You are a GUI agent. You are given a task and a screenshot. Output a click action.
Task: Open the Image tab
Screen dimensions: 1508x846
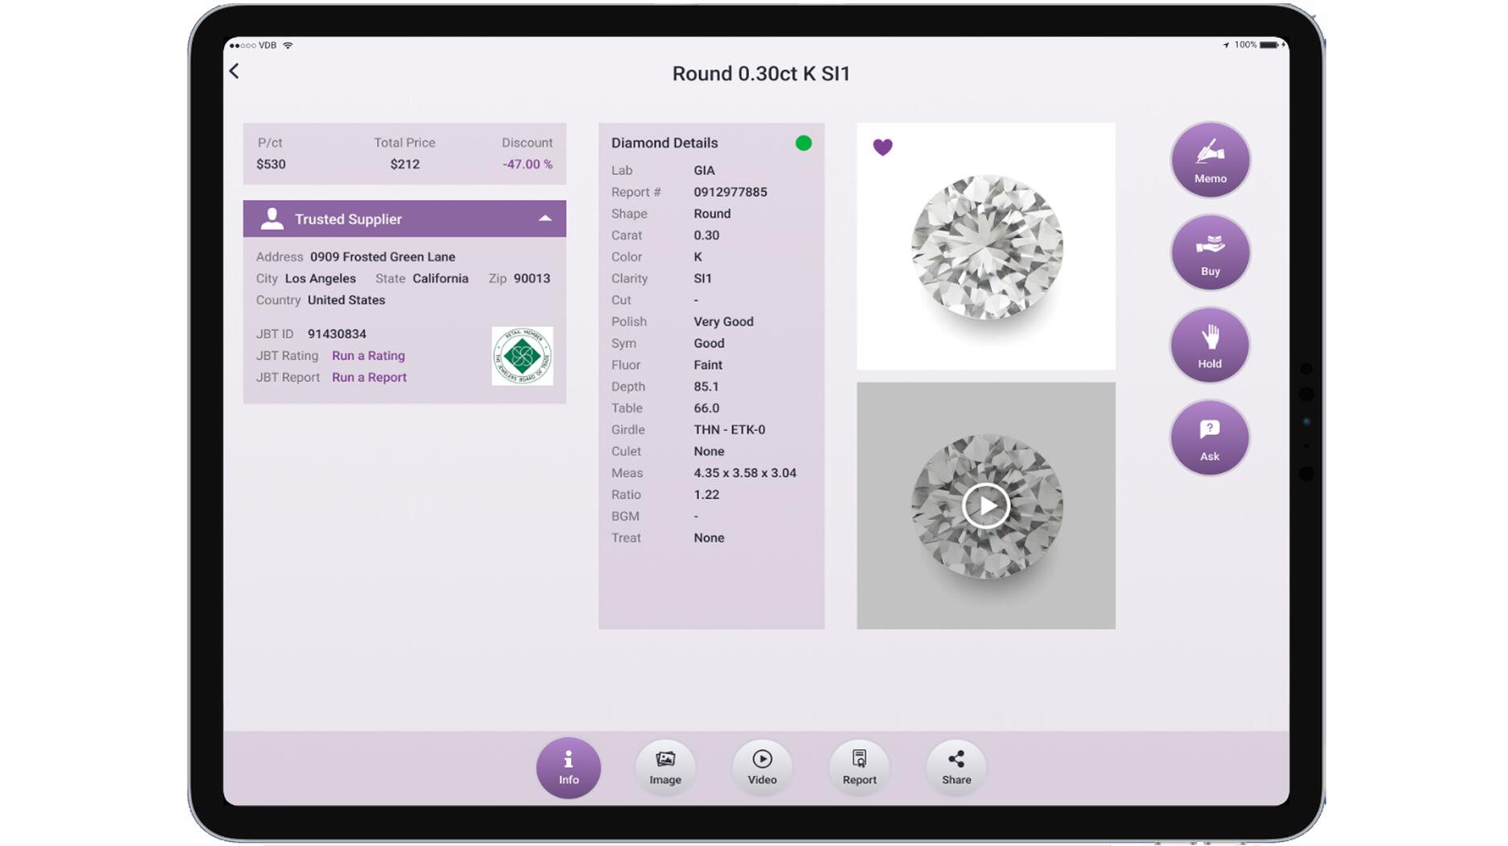coord(665,767)
